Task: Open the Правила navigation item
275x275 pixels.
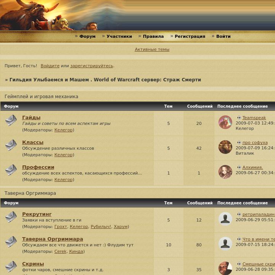Action: (x=153, y=36)
